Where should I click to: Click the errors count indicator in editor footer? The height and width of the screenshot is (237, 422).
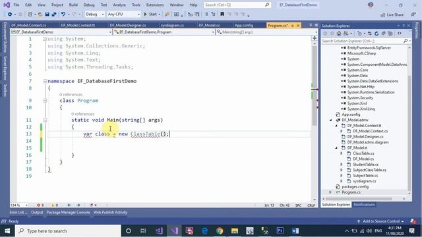(x=40, y=205)
